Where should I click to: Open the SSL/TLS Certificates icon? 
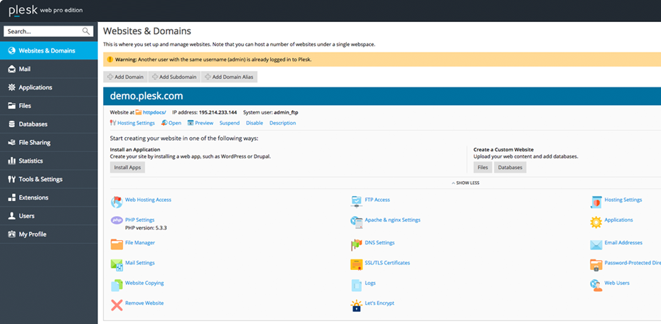point(357,264)
